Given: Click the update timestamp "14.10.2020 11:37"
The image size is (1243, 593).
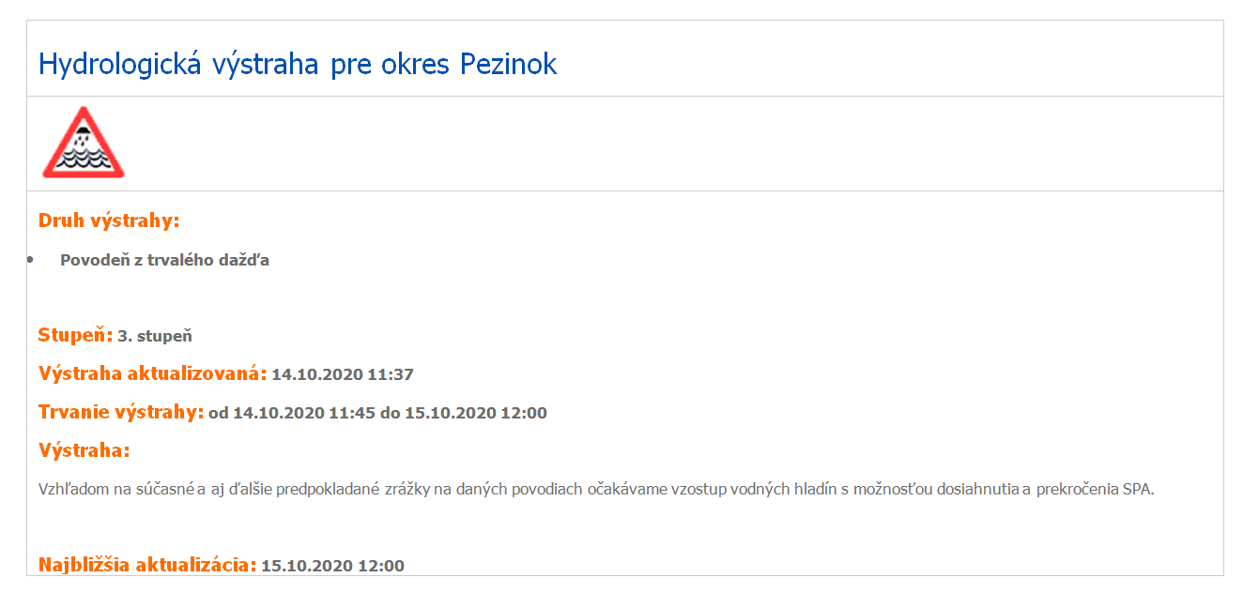Looking at the screenshot, I should pos(343,374).
